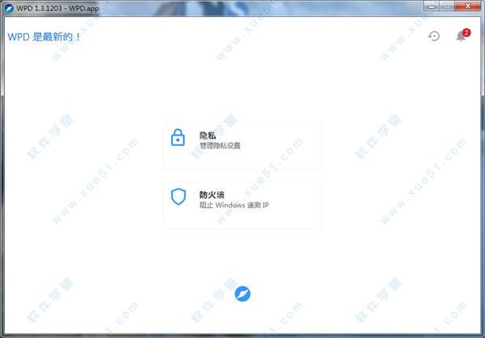Click '管理隐私设置' subtitle text
This screenshot has height=338, width=485.
[220, 145]
